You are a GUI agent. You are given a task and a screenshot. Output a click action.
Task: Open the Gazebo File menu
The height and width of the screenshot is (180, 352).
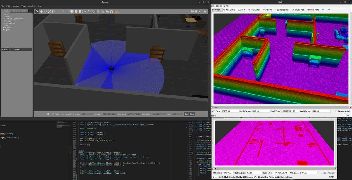[x=3, y=6]
